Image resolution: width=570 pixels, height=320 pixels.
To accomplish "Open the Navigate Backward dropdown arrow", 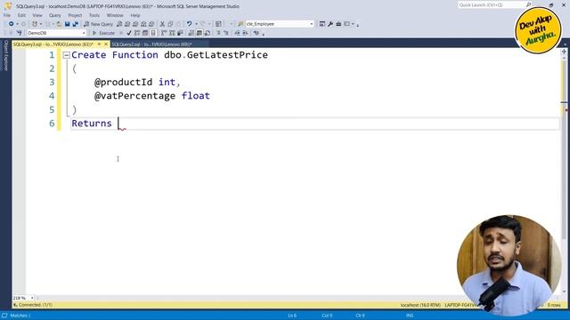I will coord(17,24).
